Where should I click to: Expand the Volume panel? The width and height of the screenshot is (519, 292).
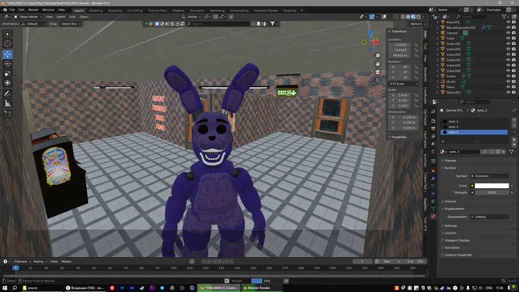click(x=450, y=201)
